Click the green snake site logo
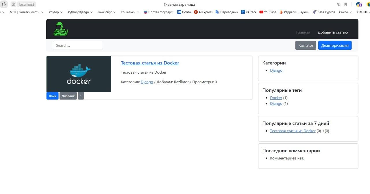The width and height of the screenshot is (370, 194). [x=61, y=29]
